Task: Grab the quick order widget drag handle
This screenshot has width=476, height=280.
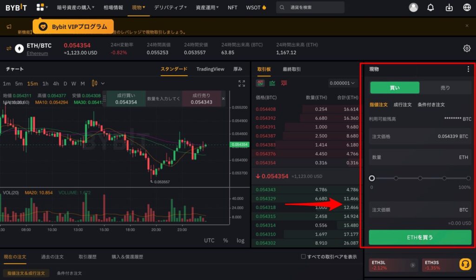Action: click(x=105, y=98)
